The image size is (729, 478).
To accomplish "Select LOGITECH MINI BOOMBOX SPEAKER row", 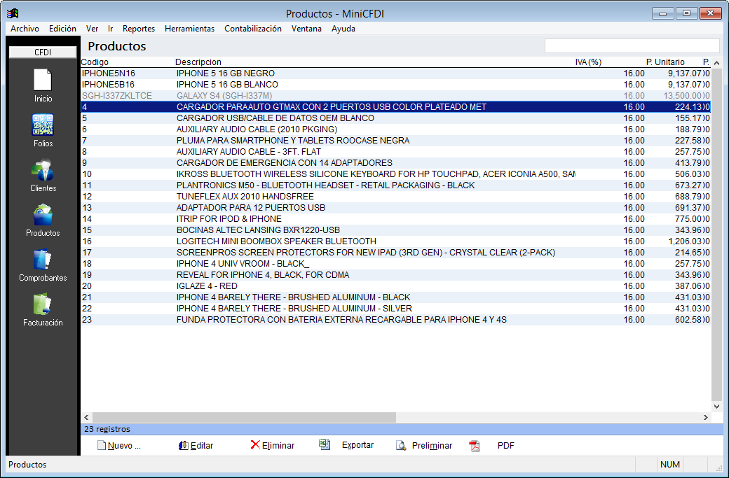I will point(395,241).
